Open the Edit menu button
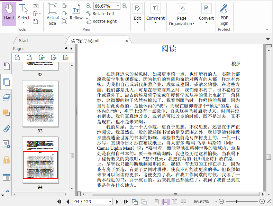 pos(137,13)
